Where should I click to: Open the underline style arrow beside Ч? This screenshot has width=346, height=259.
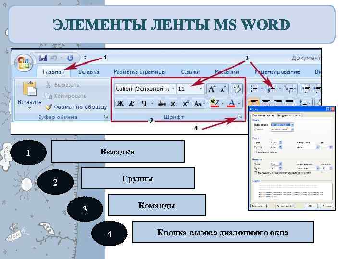[x=152, y=103]
